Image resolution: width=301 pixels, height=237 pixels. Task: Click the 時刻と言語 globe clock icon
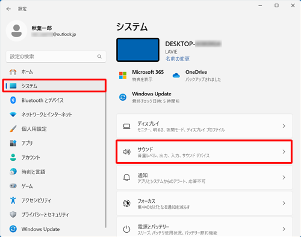(x=13, y=172)
